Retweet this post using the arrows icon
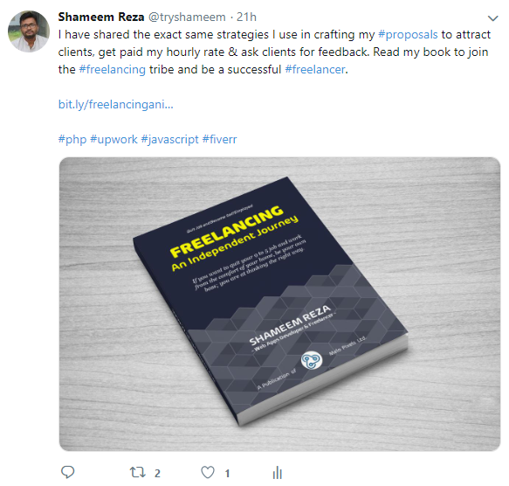This screenshot has height=486, width=509. (138, 472)
